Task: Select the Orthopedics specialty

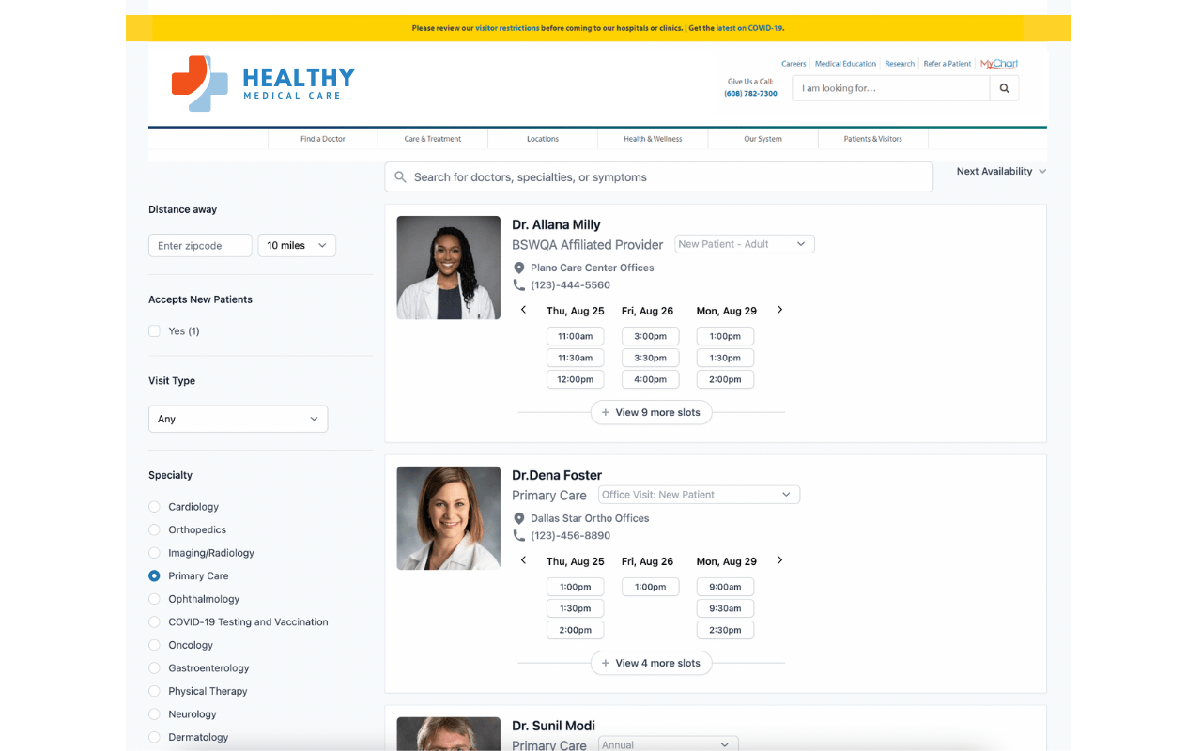Action: [154, 529]
